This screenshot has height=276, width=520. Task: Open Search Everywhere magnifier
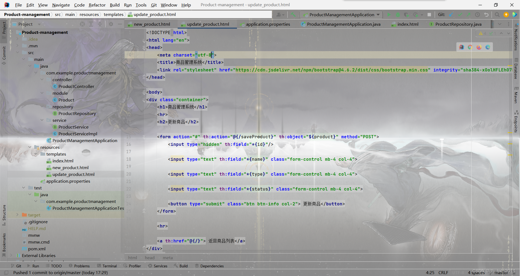click(497, 15)
